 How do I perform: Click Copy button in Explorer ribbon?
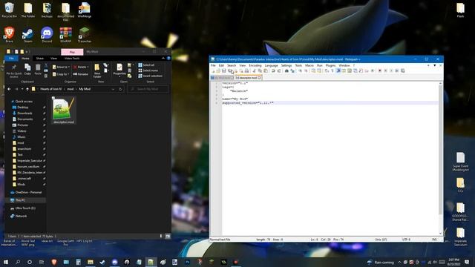tap(27, 69)
